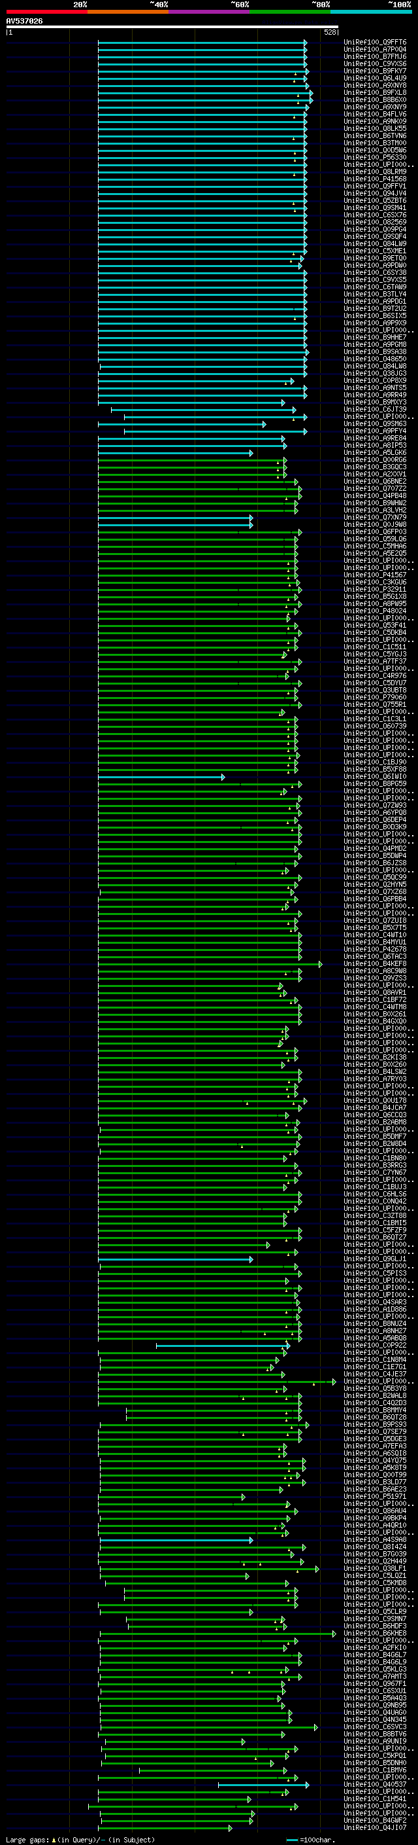Select UniRef100_B3TLY4 label
This screenshot has width=418, height=1845.
[x=375, y=295]
